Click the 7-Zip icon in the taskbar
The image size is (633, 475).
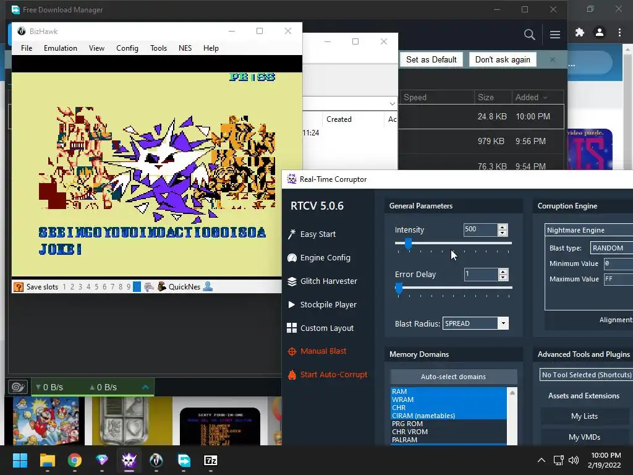pyautogui.click(x=211, y=460)
